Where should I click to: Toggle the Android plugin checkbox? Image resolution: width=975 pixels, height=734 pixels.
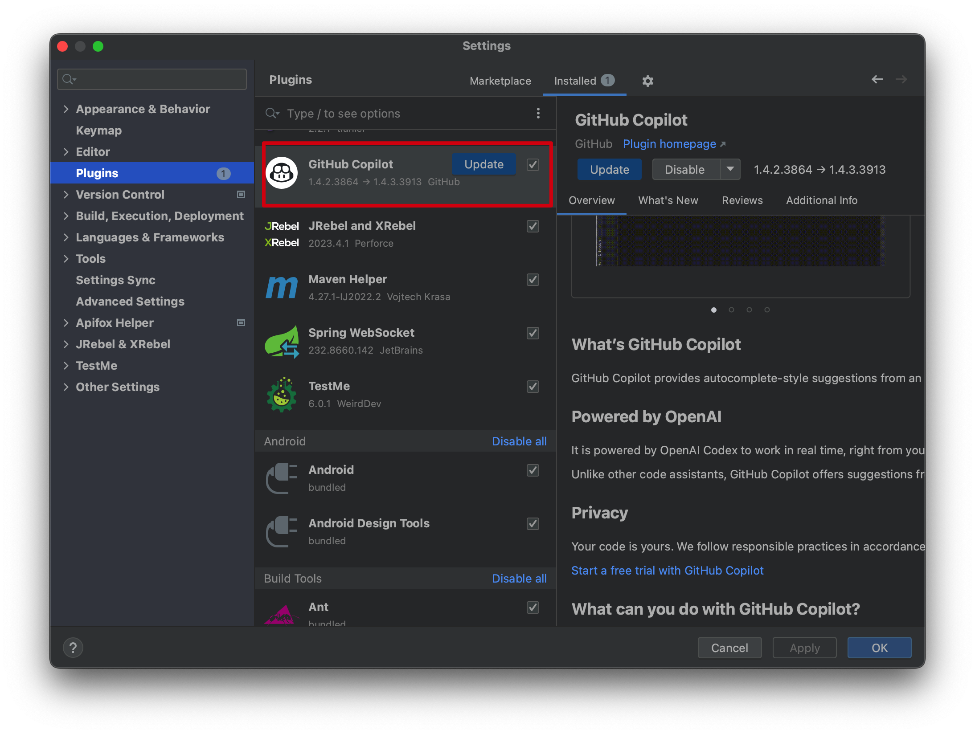[x=533, y=470]
